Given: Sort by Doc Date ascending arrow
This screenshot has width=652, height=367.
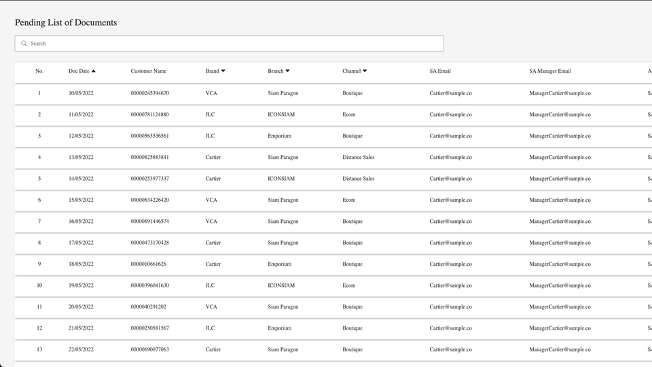Looking at the screenshot, I should (x=94, y=71).
